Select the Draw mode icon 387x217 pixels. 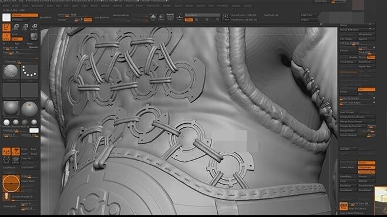coord(6,36)
